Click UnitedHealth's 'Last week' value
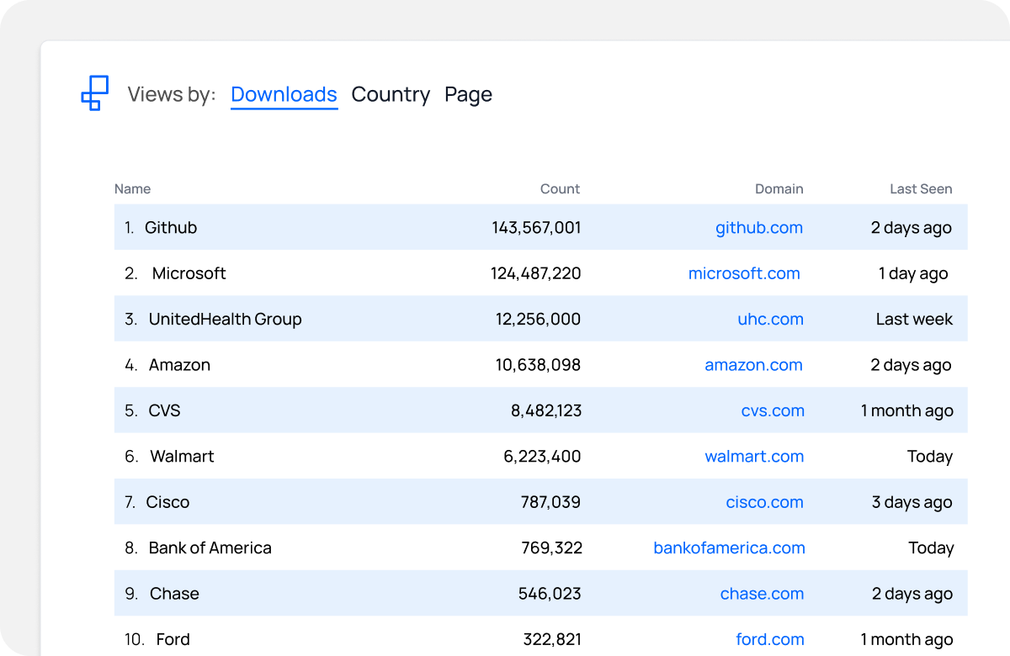The height and width of the screenshot is (656, 1010). 914,320
